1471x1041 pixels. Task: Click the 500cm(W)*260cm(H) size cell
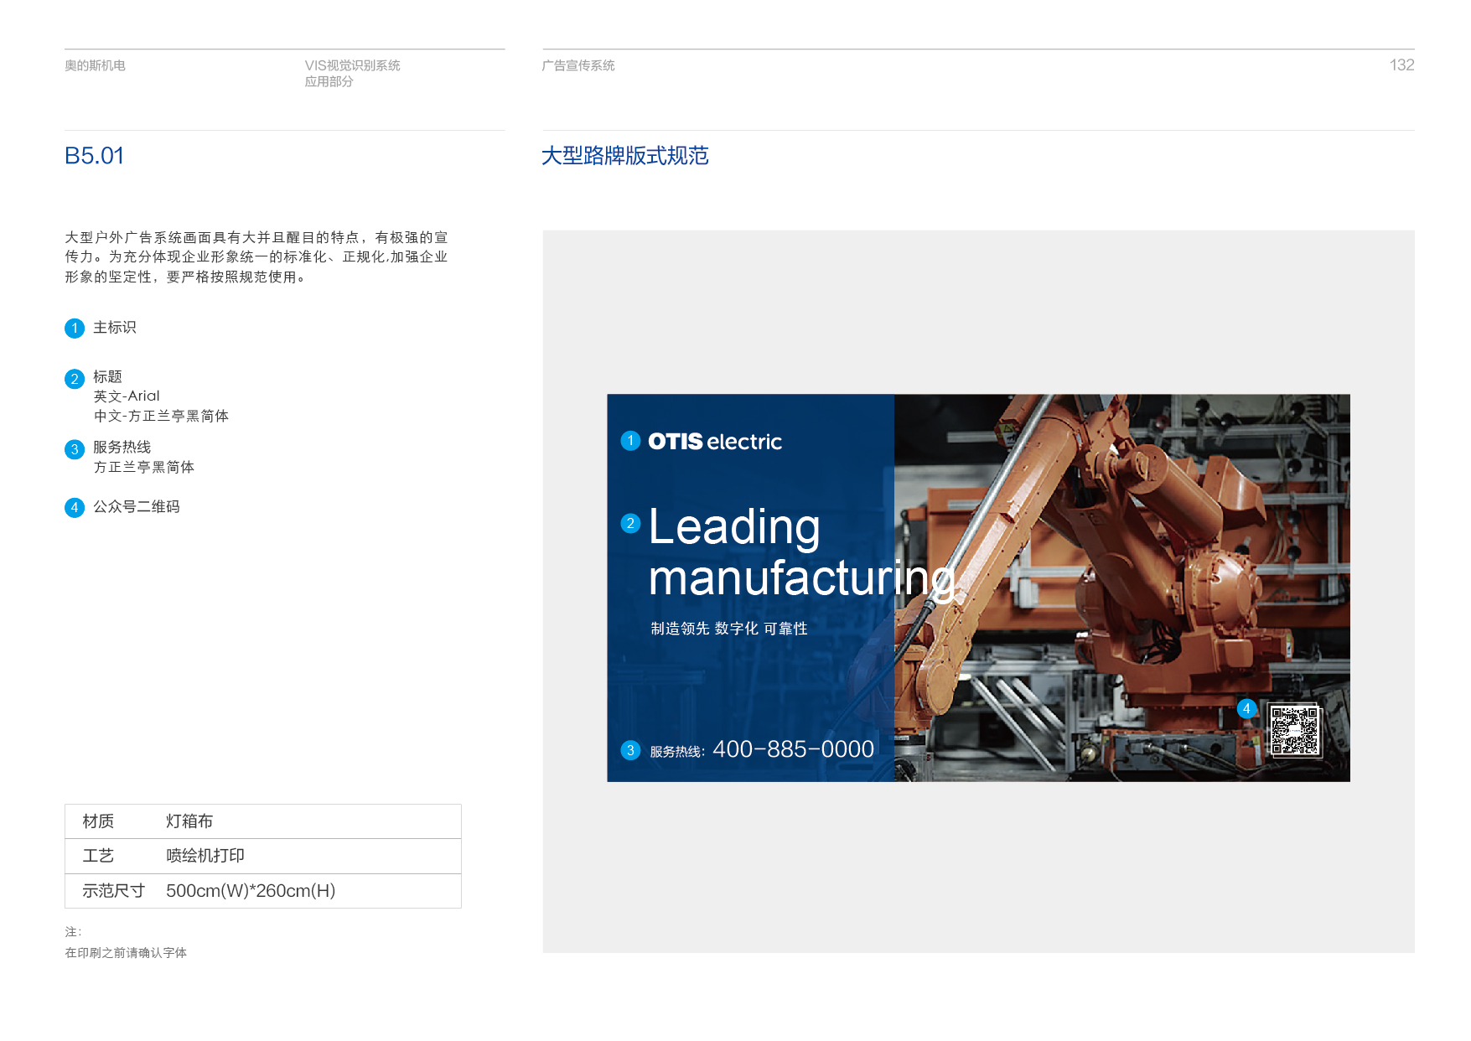(x=251, y=891)
